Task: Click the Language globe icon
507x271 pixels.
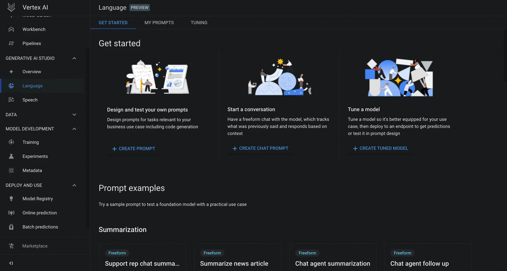Action: (11, 86)
